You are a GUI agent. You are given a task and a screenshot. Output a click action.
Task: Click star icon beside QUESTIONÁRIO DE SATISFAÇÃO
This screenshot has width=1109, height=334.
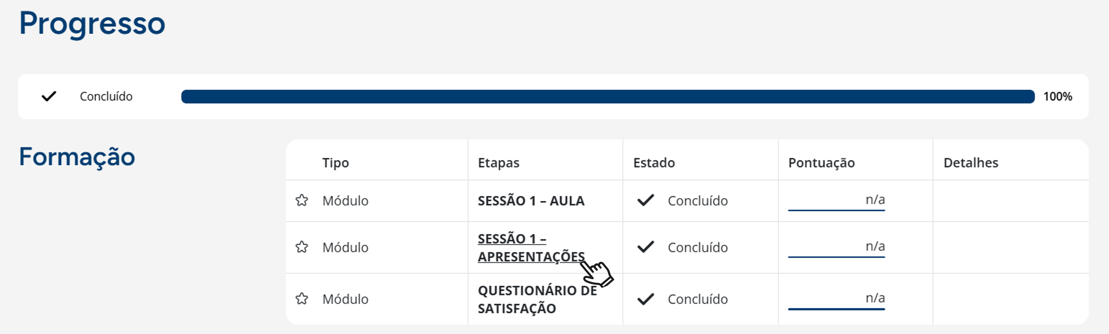click(x=302, y=299)
